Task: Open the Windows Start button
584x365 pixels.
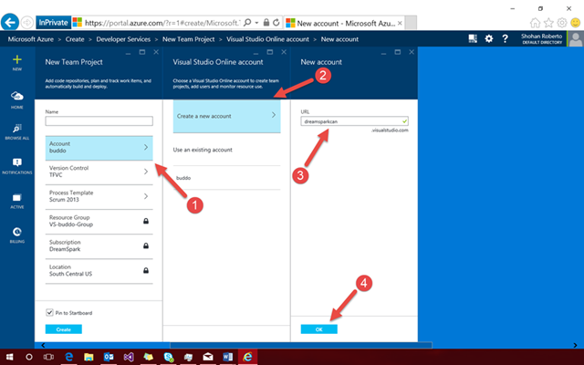Action: 10,357
